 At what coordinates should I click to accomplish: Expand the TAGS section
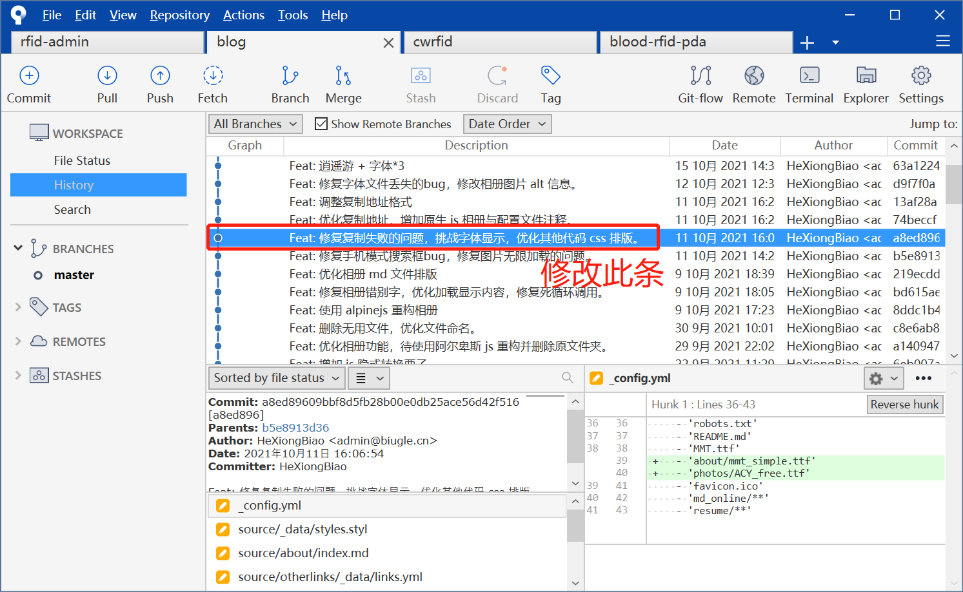(18, 307)
